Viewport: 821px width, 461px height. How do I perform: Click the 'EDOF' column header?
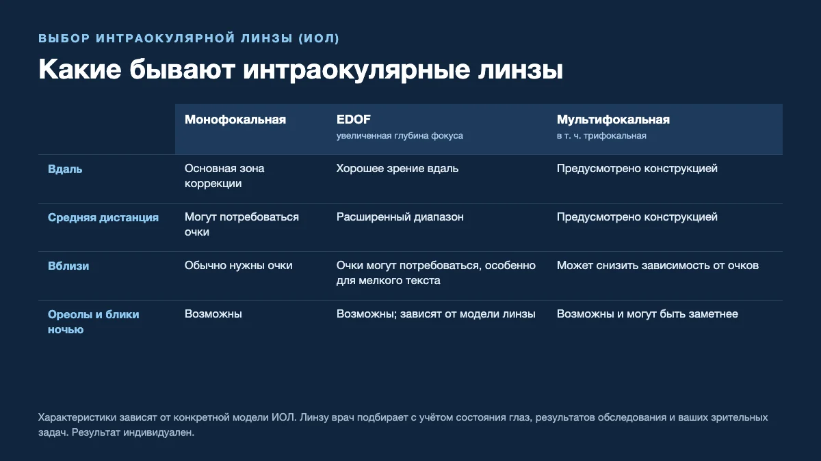tap(354, 120)
